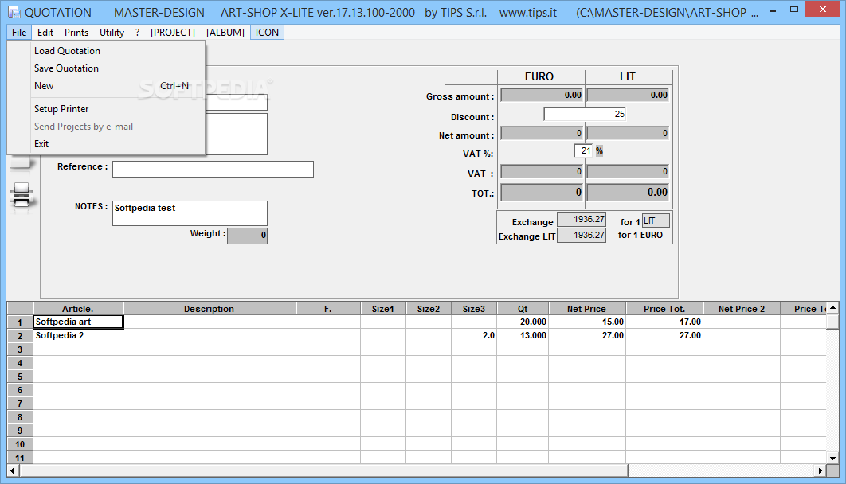Click the NOTES field with Softpedia test

click(x=190, y=213)
